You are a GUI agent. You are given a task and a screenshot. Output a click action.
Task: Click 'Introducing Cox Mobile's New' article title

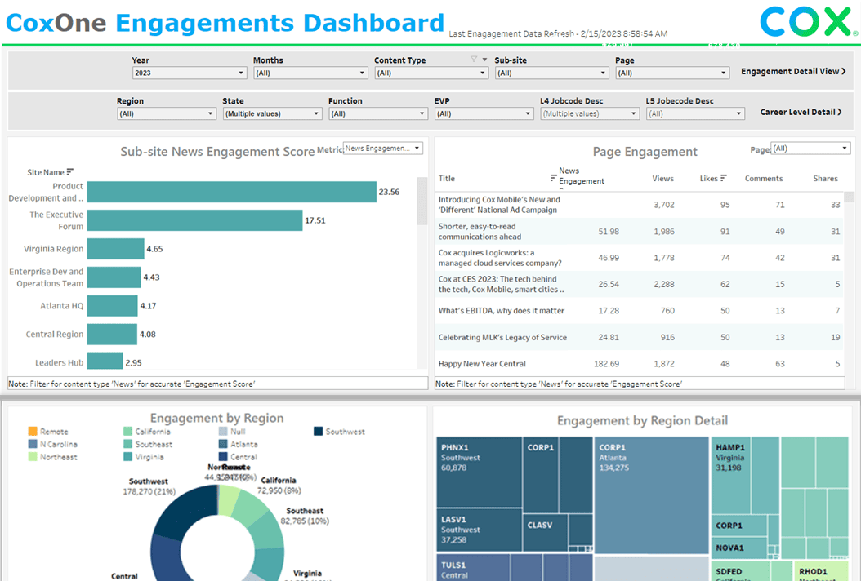click(499, 205)
